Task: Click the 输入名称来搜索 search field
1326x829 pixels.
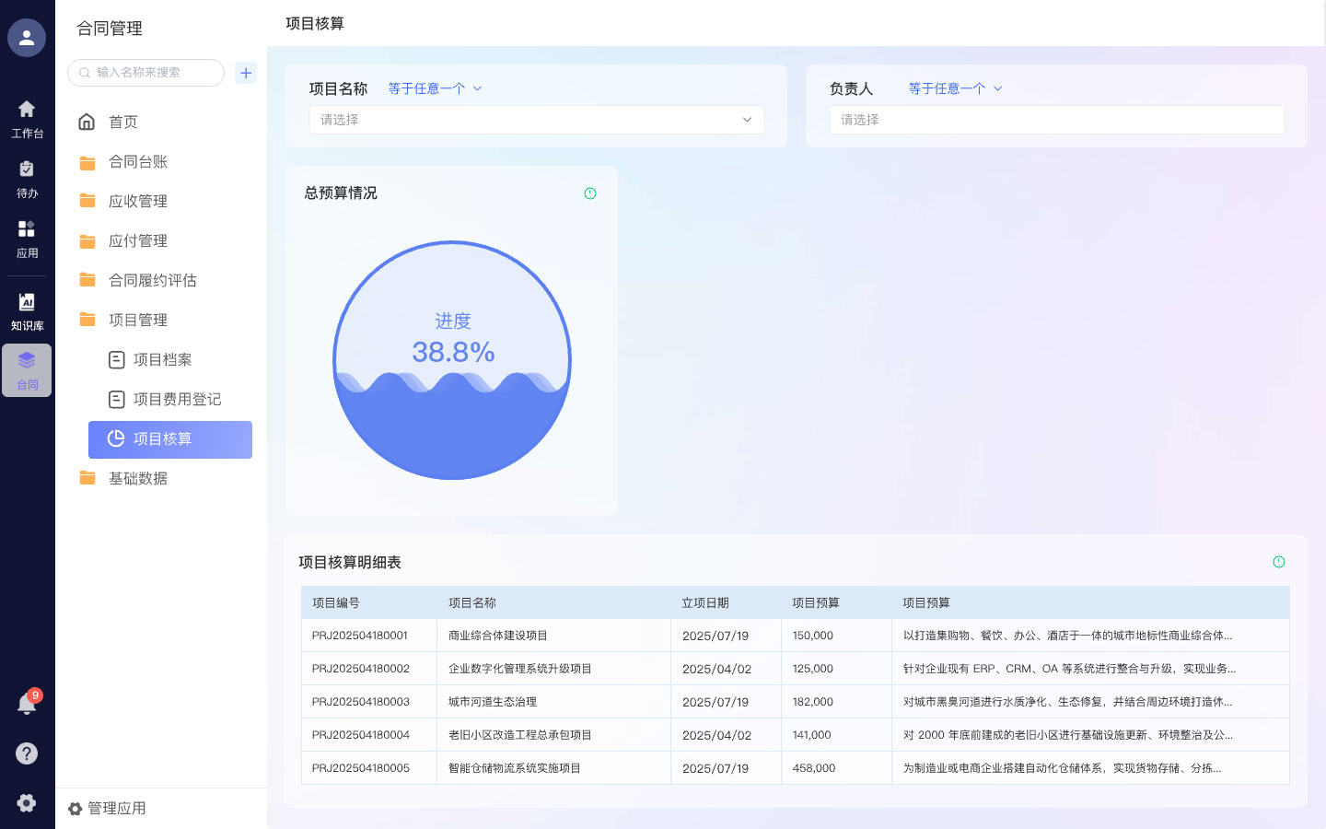Action: click(147, 73)
